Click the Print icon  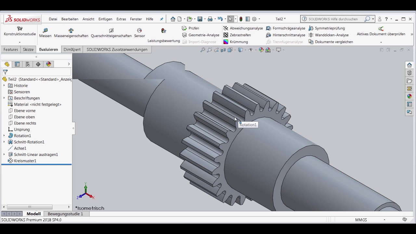210,19
